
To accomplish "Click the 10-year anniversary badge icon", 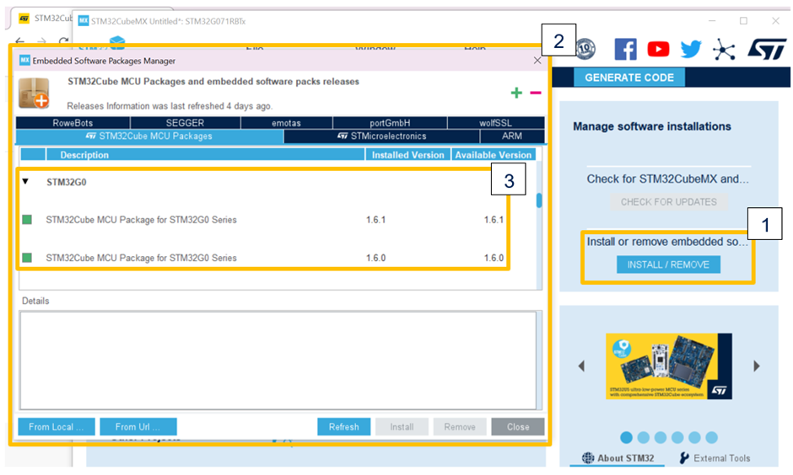I will 585,49.
